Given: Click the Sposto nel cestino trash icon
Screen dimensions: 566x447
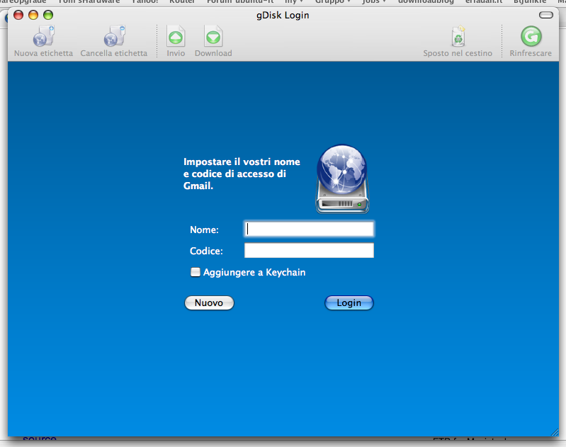Looking at the screenshot, I should pyautogui.click(x=458, y=37).
